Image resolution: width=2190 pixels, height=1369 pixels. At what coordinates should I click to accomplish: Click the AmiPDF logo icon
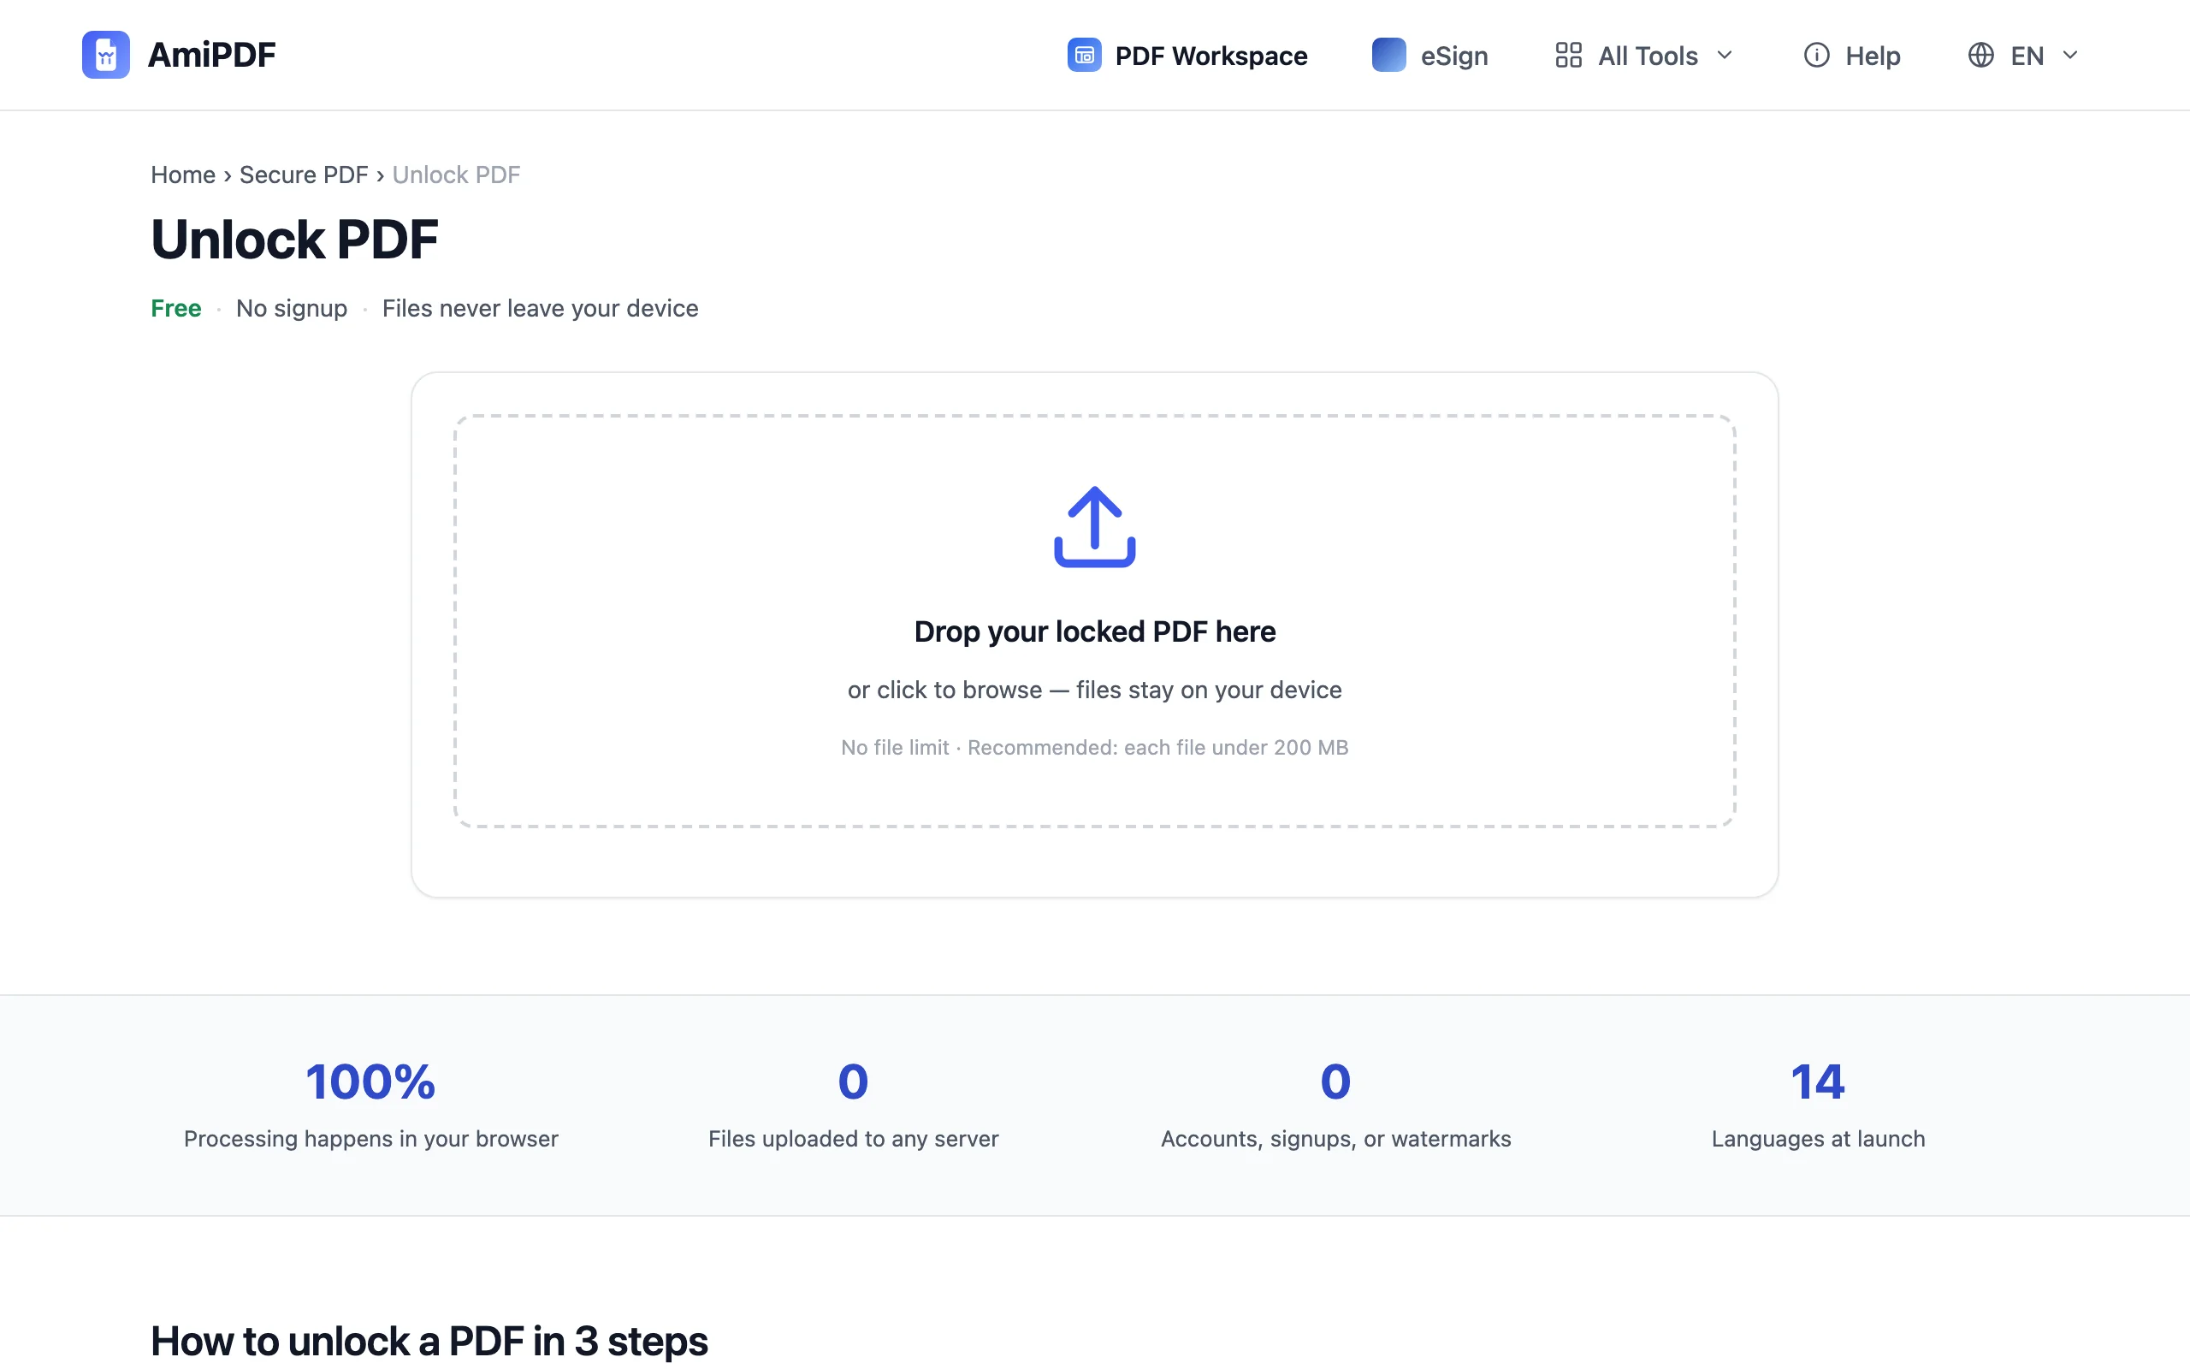106,56
